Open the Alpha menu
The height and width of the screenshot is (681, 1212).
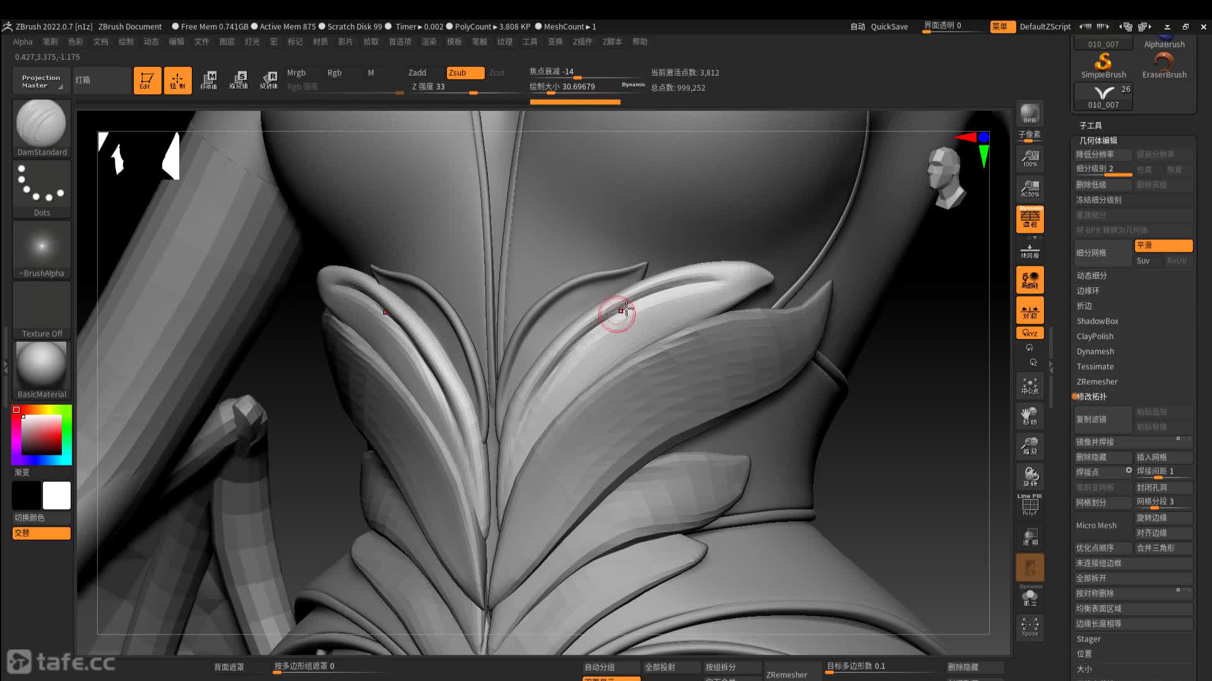(23, 42)
